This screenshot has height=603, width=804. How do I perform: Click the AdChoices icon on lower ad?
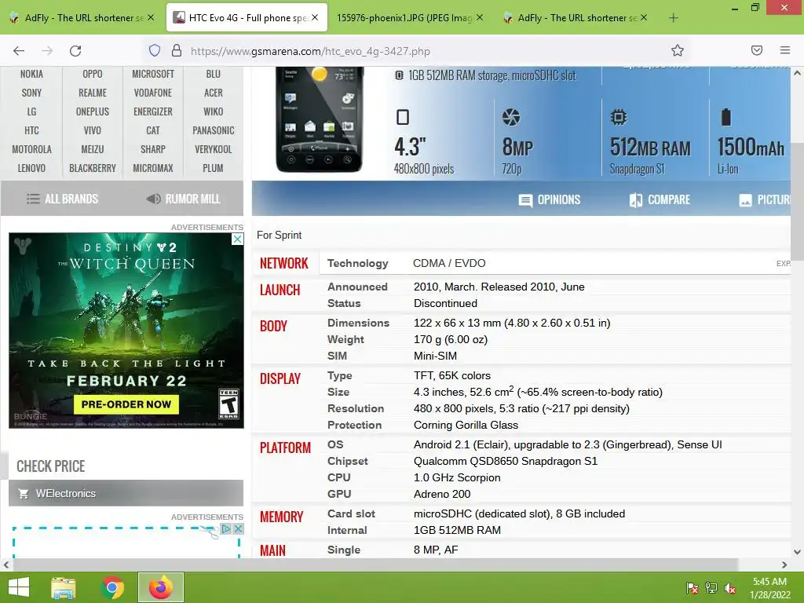click(225, 528)
